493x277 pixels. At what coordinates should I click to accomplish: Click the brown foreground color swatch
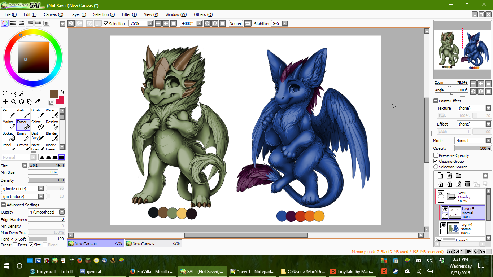pos(54,94)
